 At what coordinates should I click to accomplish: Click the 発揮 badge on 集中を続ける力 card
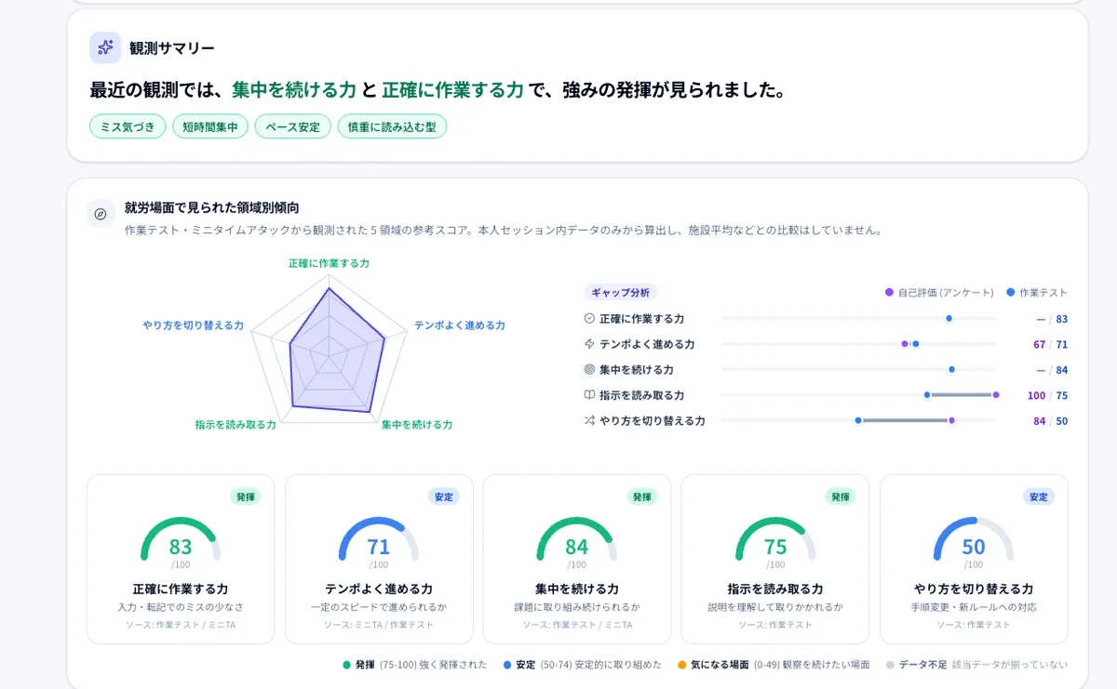[x=642, y=497]
